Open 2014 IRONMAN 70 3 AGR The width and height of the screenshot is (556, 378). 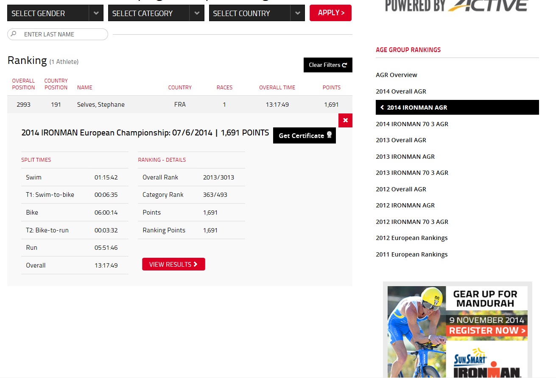(412, 124)
